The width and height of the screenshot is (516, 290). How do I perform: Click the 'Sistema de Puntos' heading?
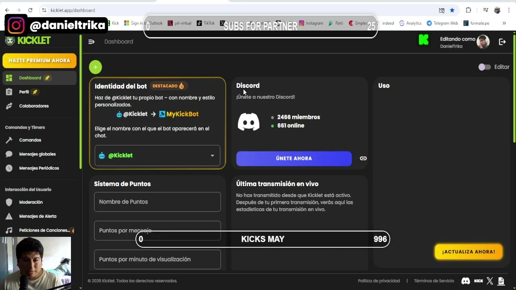click(123, 184)
